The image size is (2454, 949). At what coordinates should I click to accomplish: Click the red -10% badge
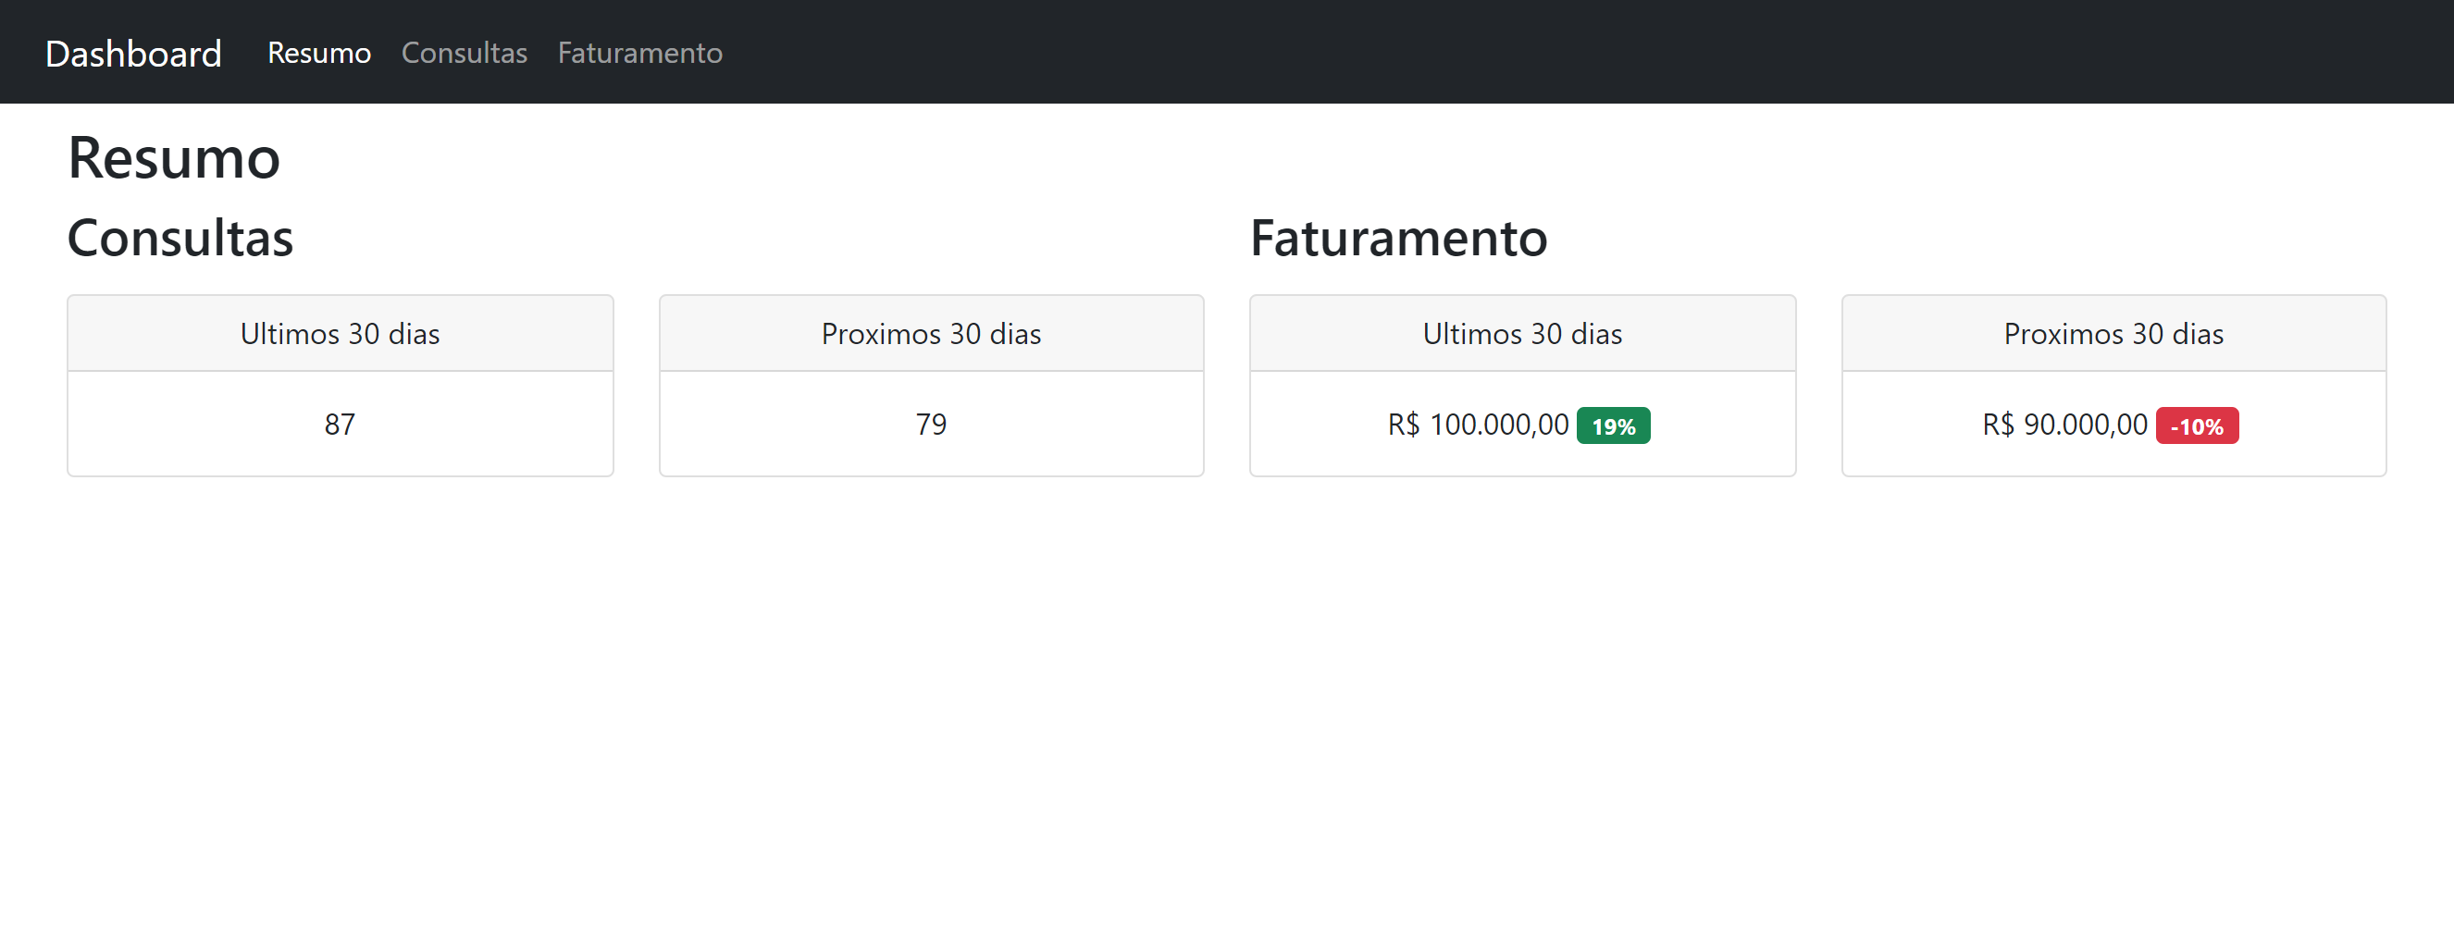(2197, 427)
